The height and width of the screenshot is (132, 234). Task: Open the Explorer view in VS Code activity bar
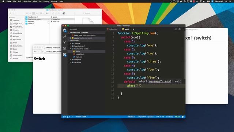click(64, 30)
